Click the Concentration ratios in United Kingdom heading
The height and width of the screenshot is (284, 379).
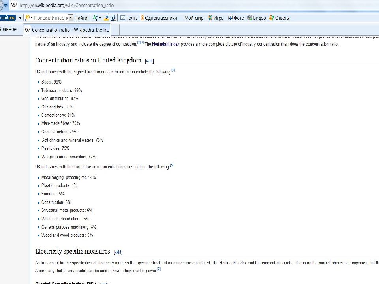(x=88, y=60)
